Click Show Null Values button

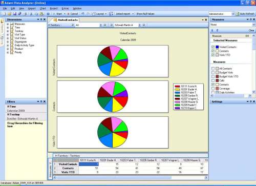(145, 14)
